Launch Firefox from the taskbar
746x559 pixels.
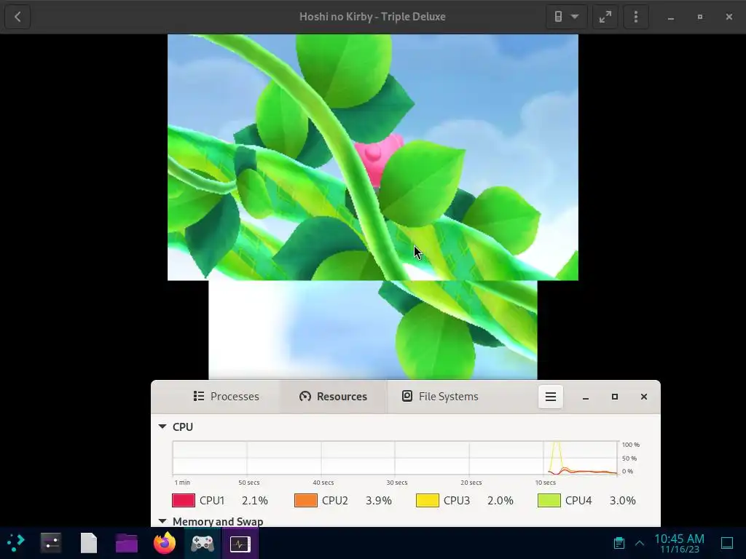(x=165, y=543)
